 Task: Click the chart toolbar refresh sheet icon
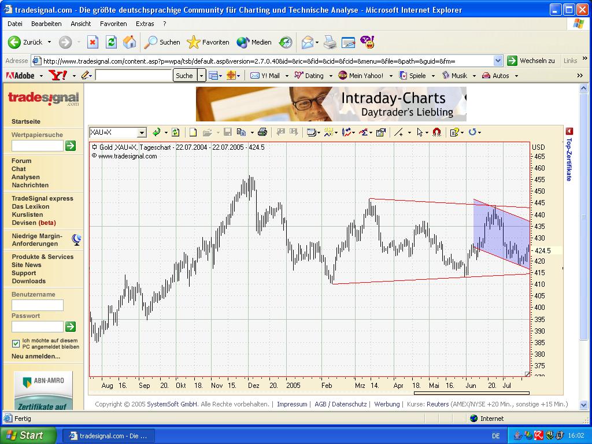coord(175,132)
